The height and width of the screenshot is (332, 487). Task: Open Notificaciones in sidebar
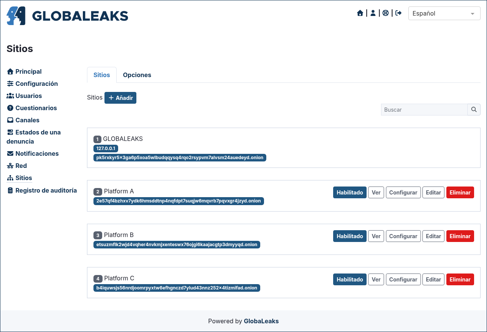coord(33,153)
